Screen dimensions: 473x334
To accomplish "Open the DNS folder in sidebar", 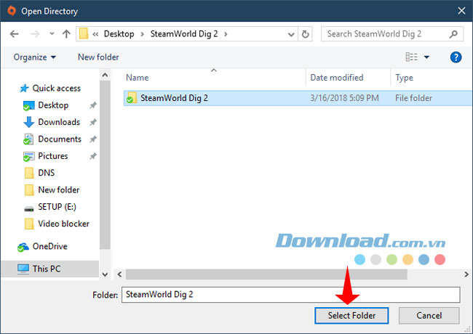I will [x=46, y=173].
